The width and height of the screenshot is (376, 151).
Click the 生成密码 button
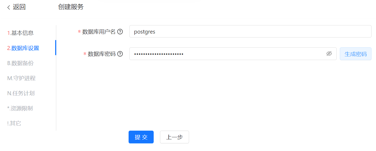[x=356, y=54]
